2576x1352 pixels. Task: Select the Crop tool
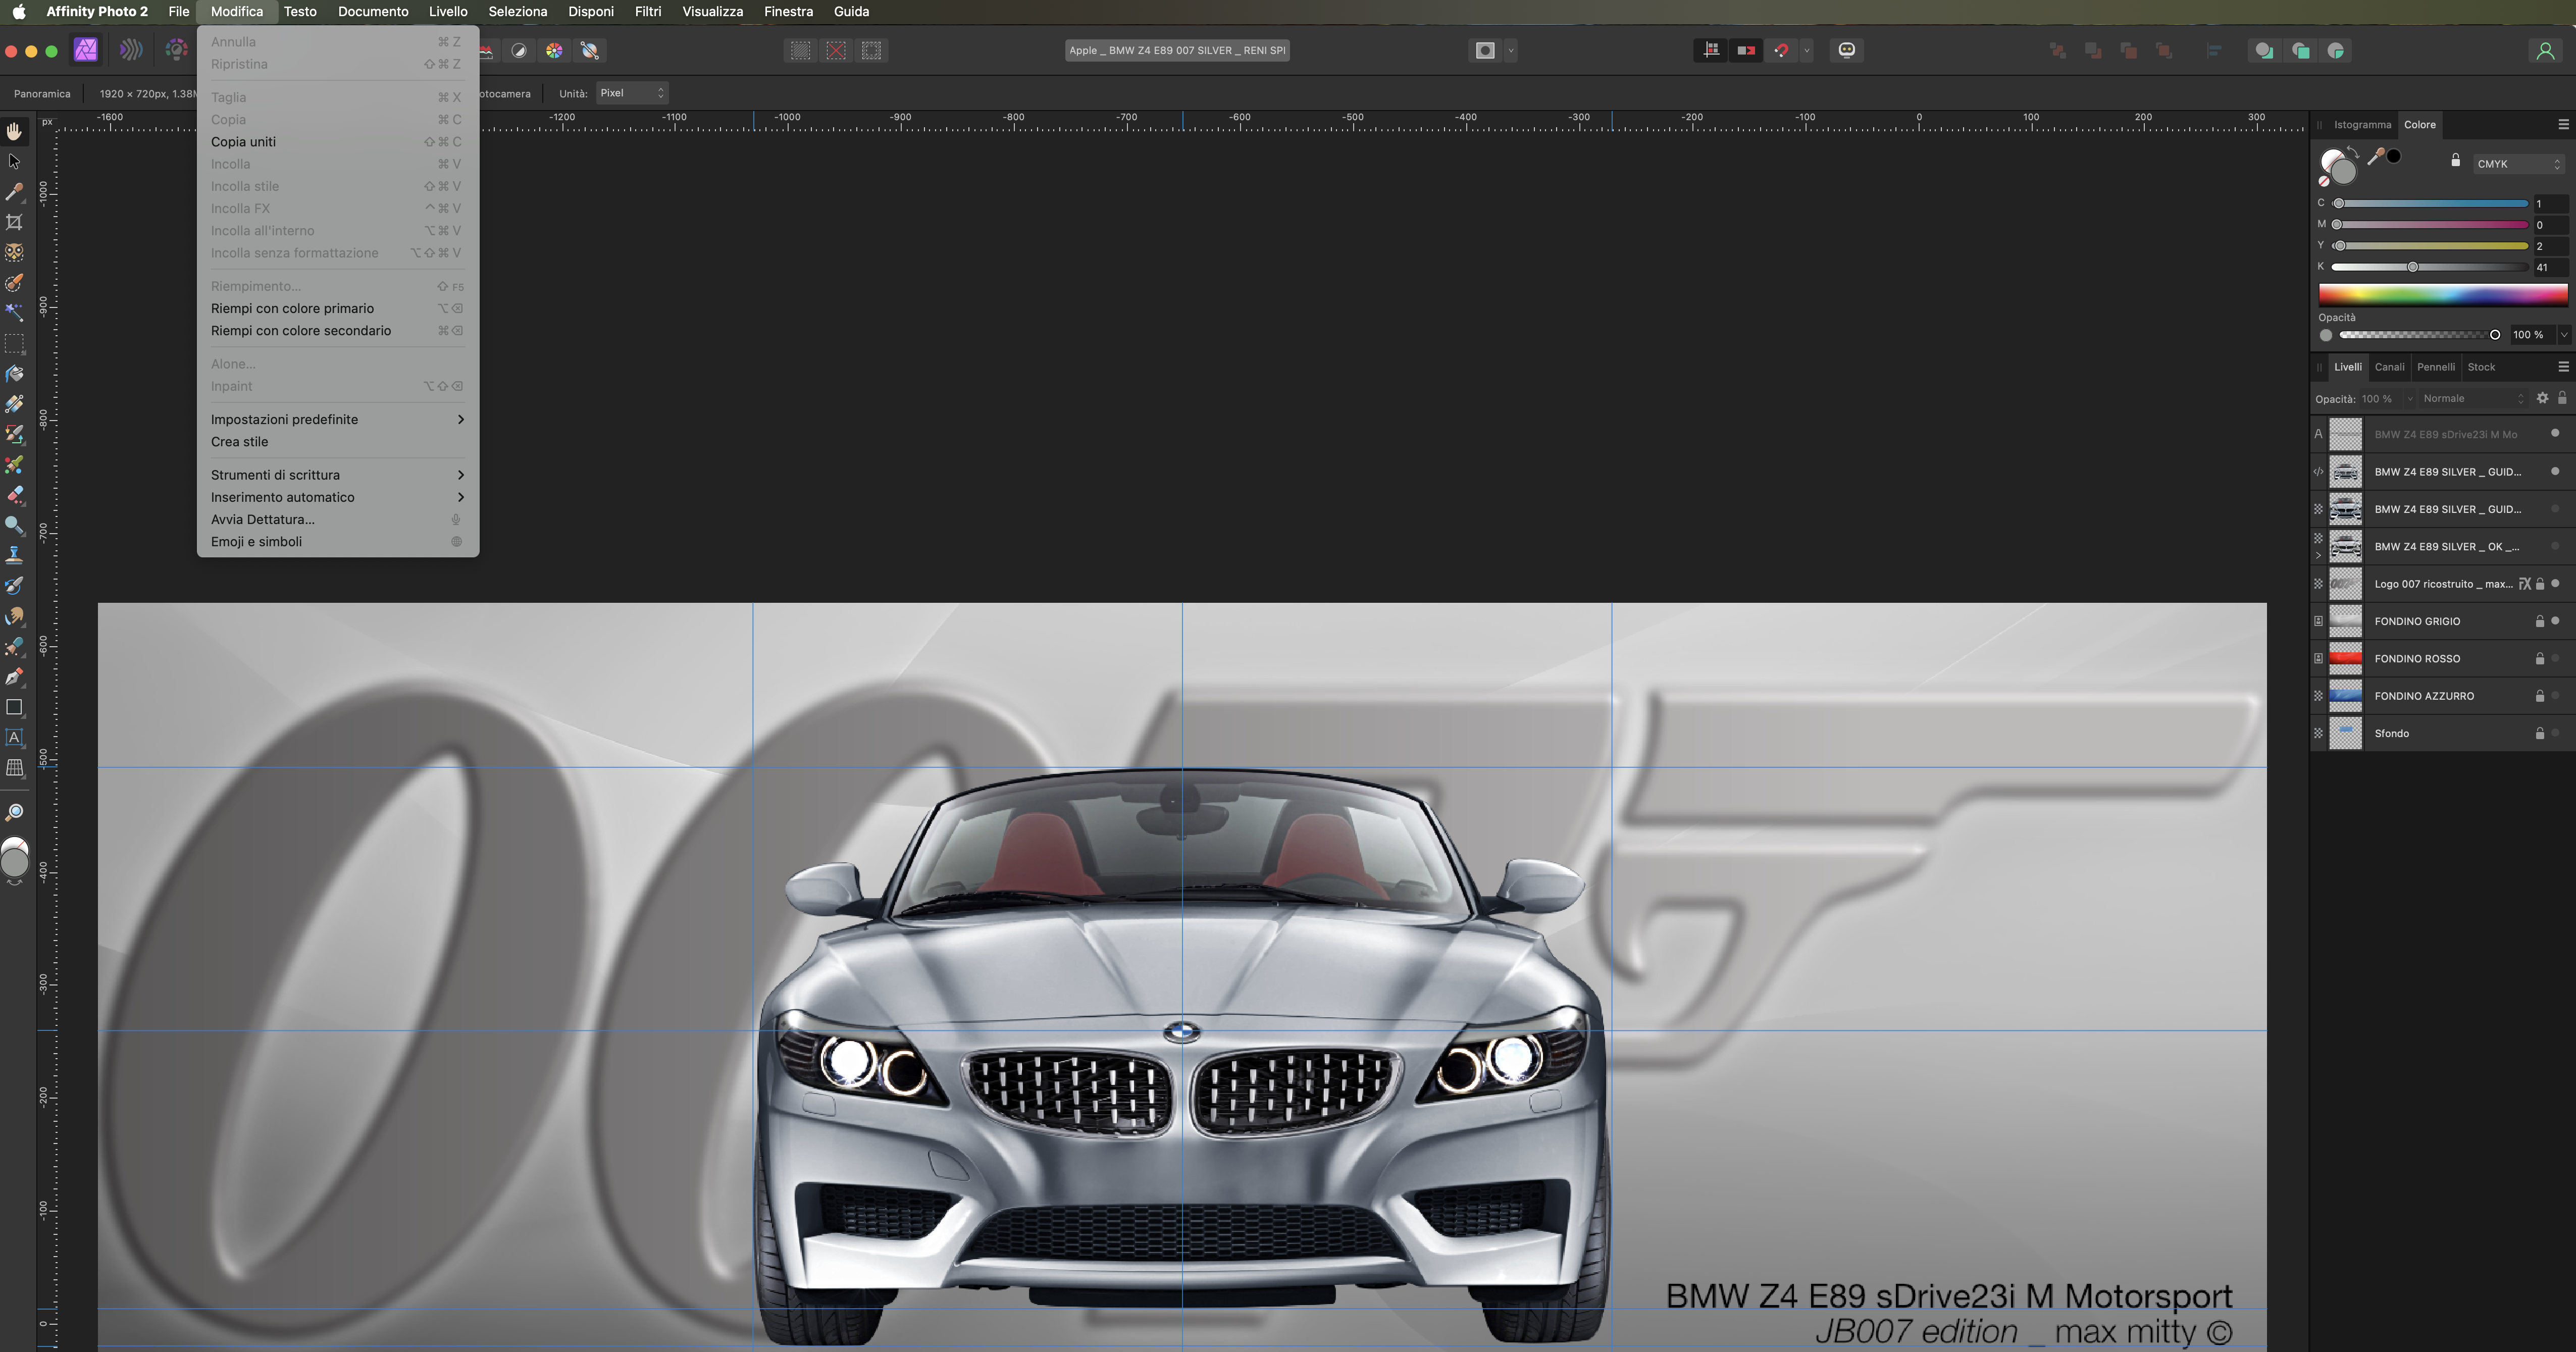click(x=14, y=222)
